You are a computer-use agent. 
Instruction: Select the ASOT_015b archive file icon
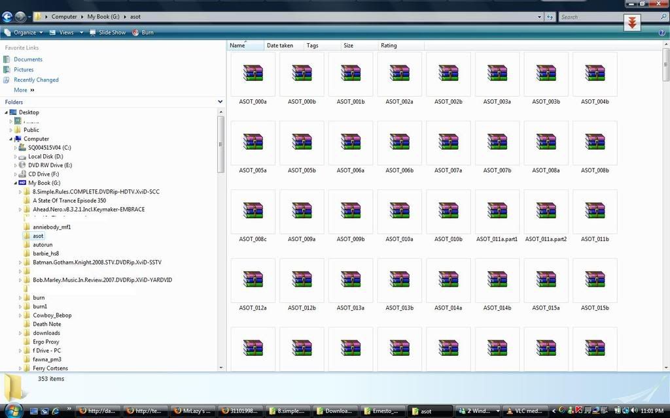pyautogui.click(x=595, y=280)
